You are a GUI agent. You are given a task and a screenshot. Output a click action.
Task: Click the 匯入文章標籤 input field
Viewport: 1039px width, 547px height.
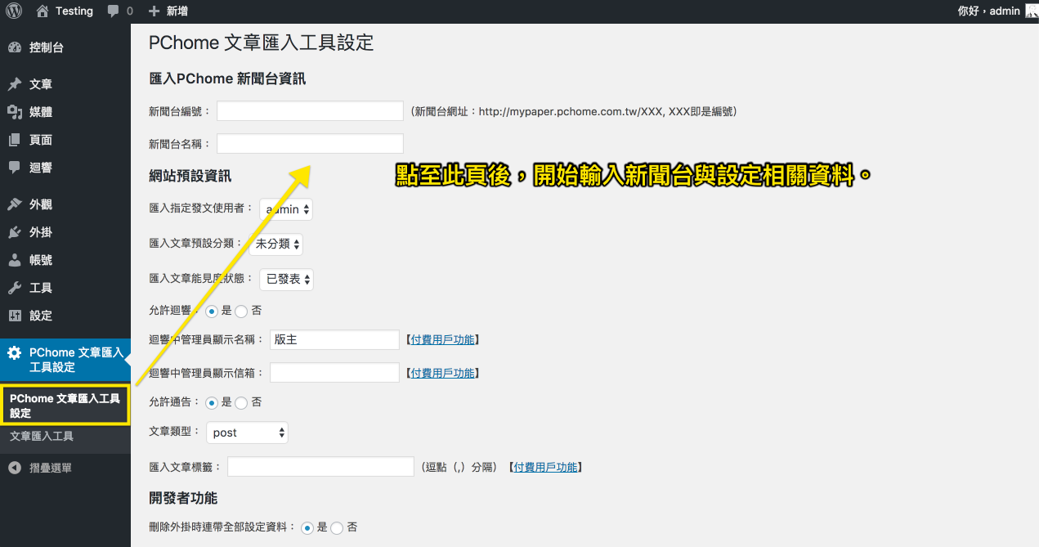point(320,467)
